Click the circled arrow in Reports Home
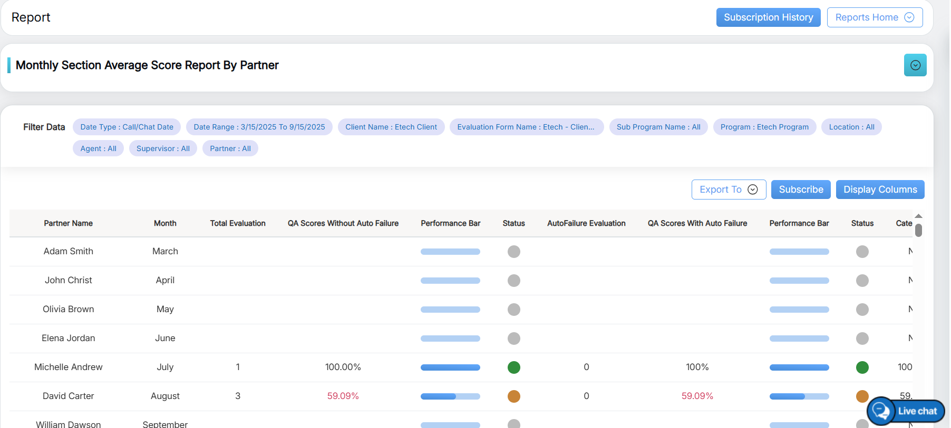 (x=909, y=17)
